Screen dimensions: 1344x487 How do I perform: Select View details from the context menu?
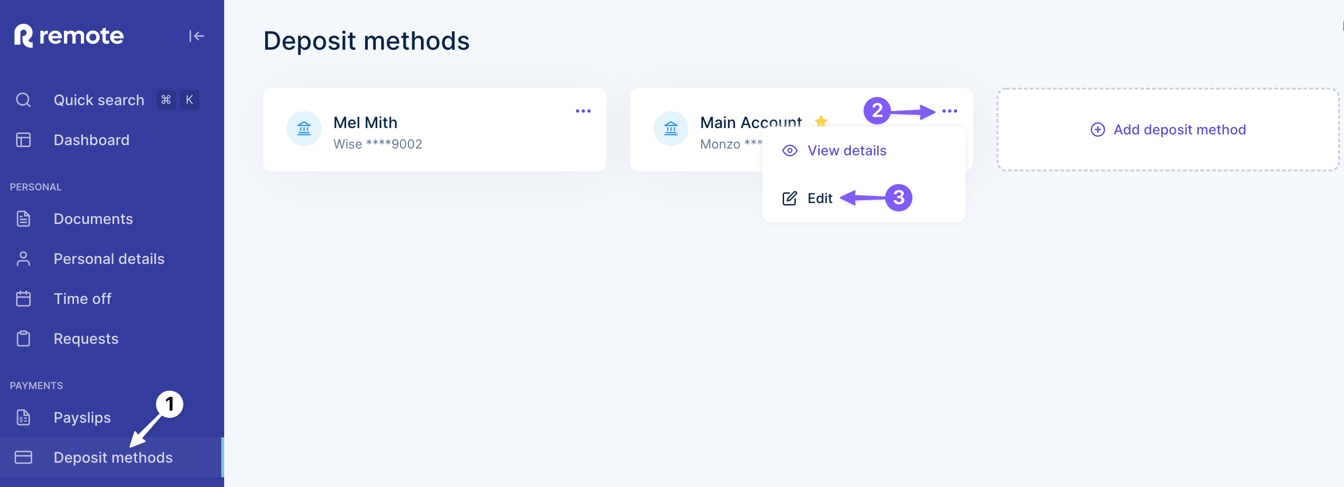[847, 150]
